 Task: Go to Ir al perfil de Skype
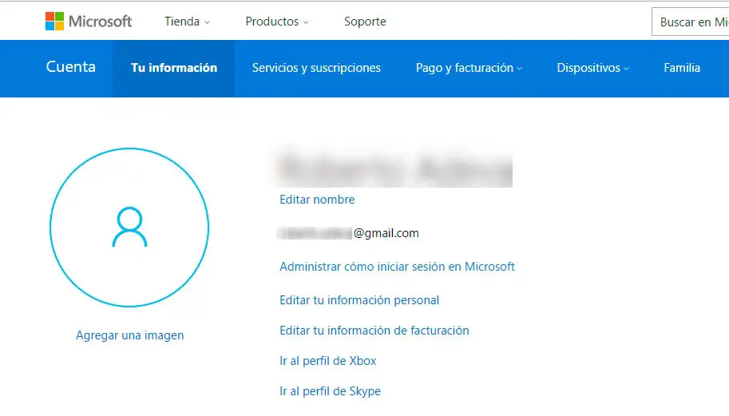click(x=330, y=391)
